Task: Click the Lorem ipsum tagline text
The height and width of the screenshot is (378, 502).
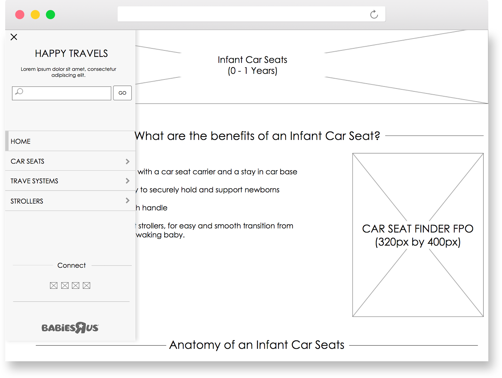Action: click(68, 72)
